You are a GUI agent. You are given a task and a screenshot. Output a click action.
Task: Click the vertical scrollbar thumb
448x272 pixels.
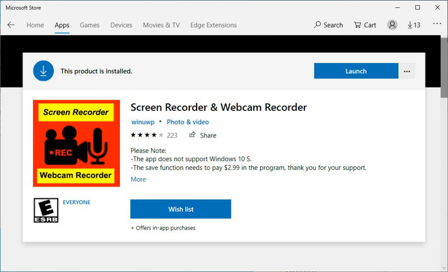pyautogui.click(x=444, y=68)
